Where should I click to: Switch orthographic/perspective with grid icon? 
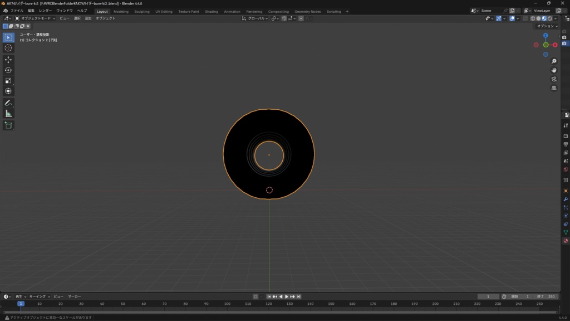554,88
